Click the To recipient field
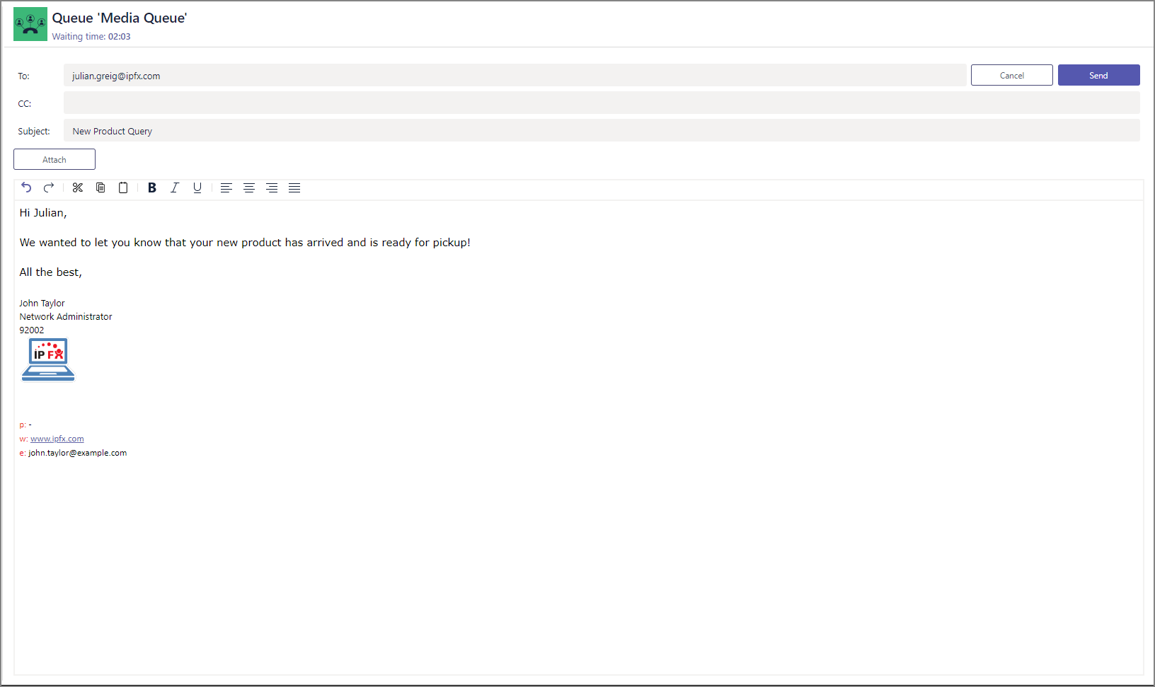This screenshot has height=687, width=1155. click(x=515, y=75)
